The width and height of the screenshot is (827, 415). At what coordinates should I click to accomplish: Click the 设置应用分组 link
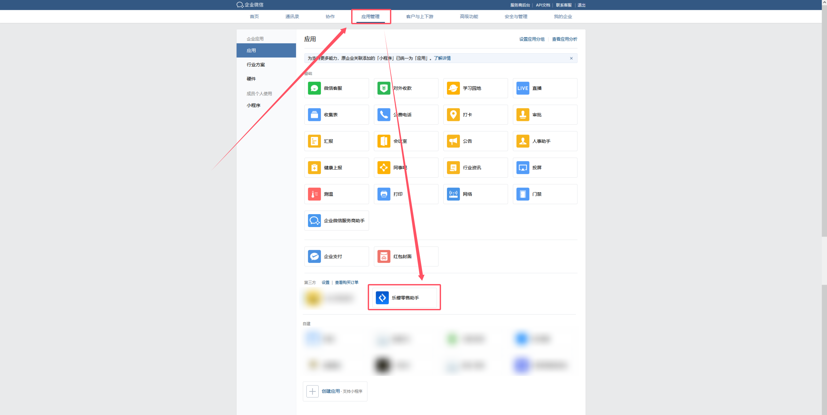(x=532, y=39)
